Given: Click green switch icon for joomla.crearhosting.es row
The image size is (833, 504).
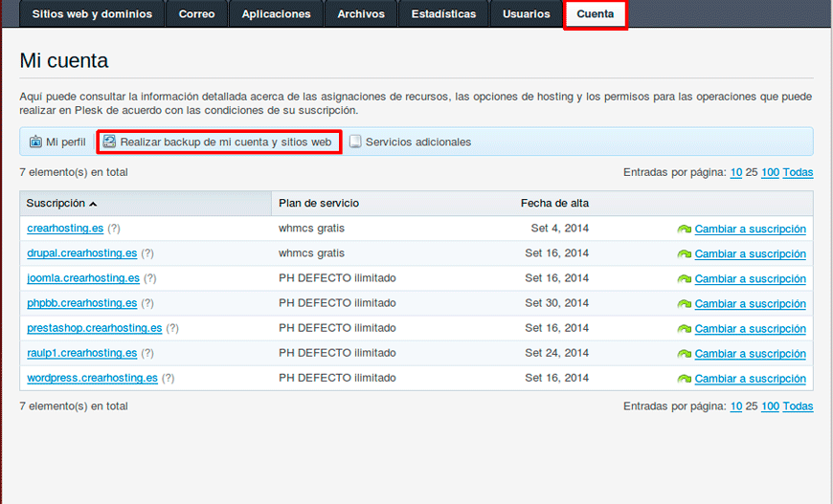Looking at the screenshot, I should tap(684, 279).
